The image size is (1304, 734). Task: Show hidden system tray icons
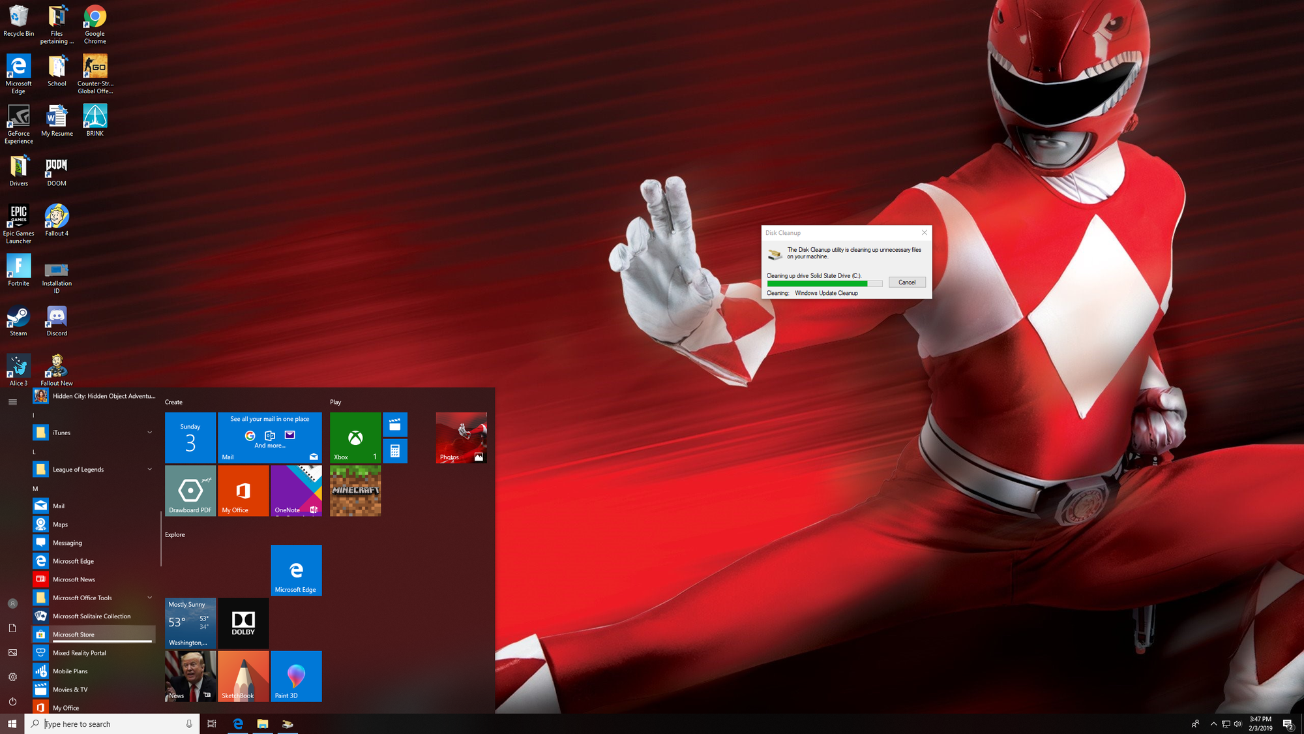point(1213,724)
